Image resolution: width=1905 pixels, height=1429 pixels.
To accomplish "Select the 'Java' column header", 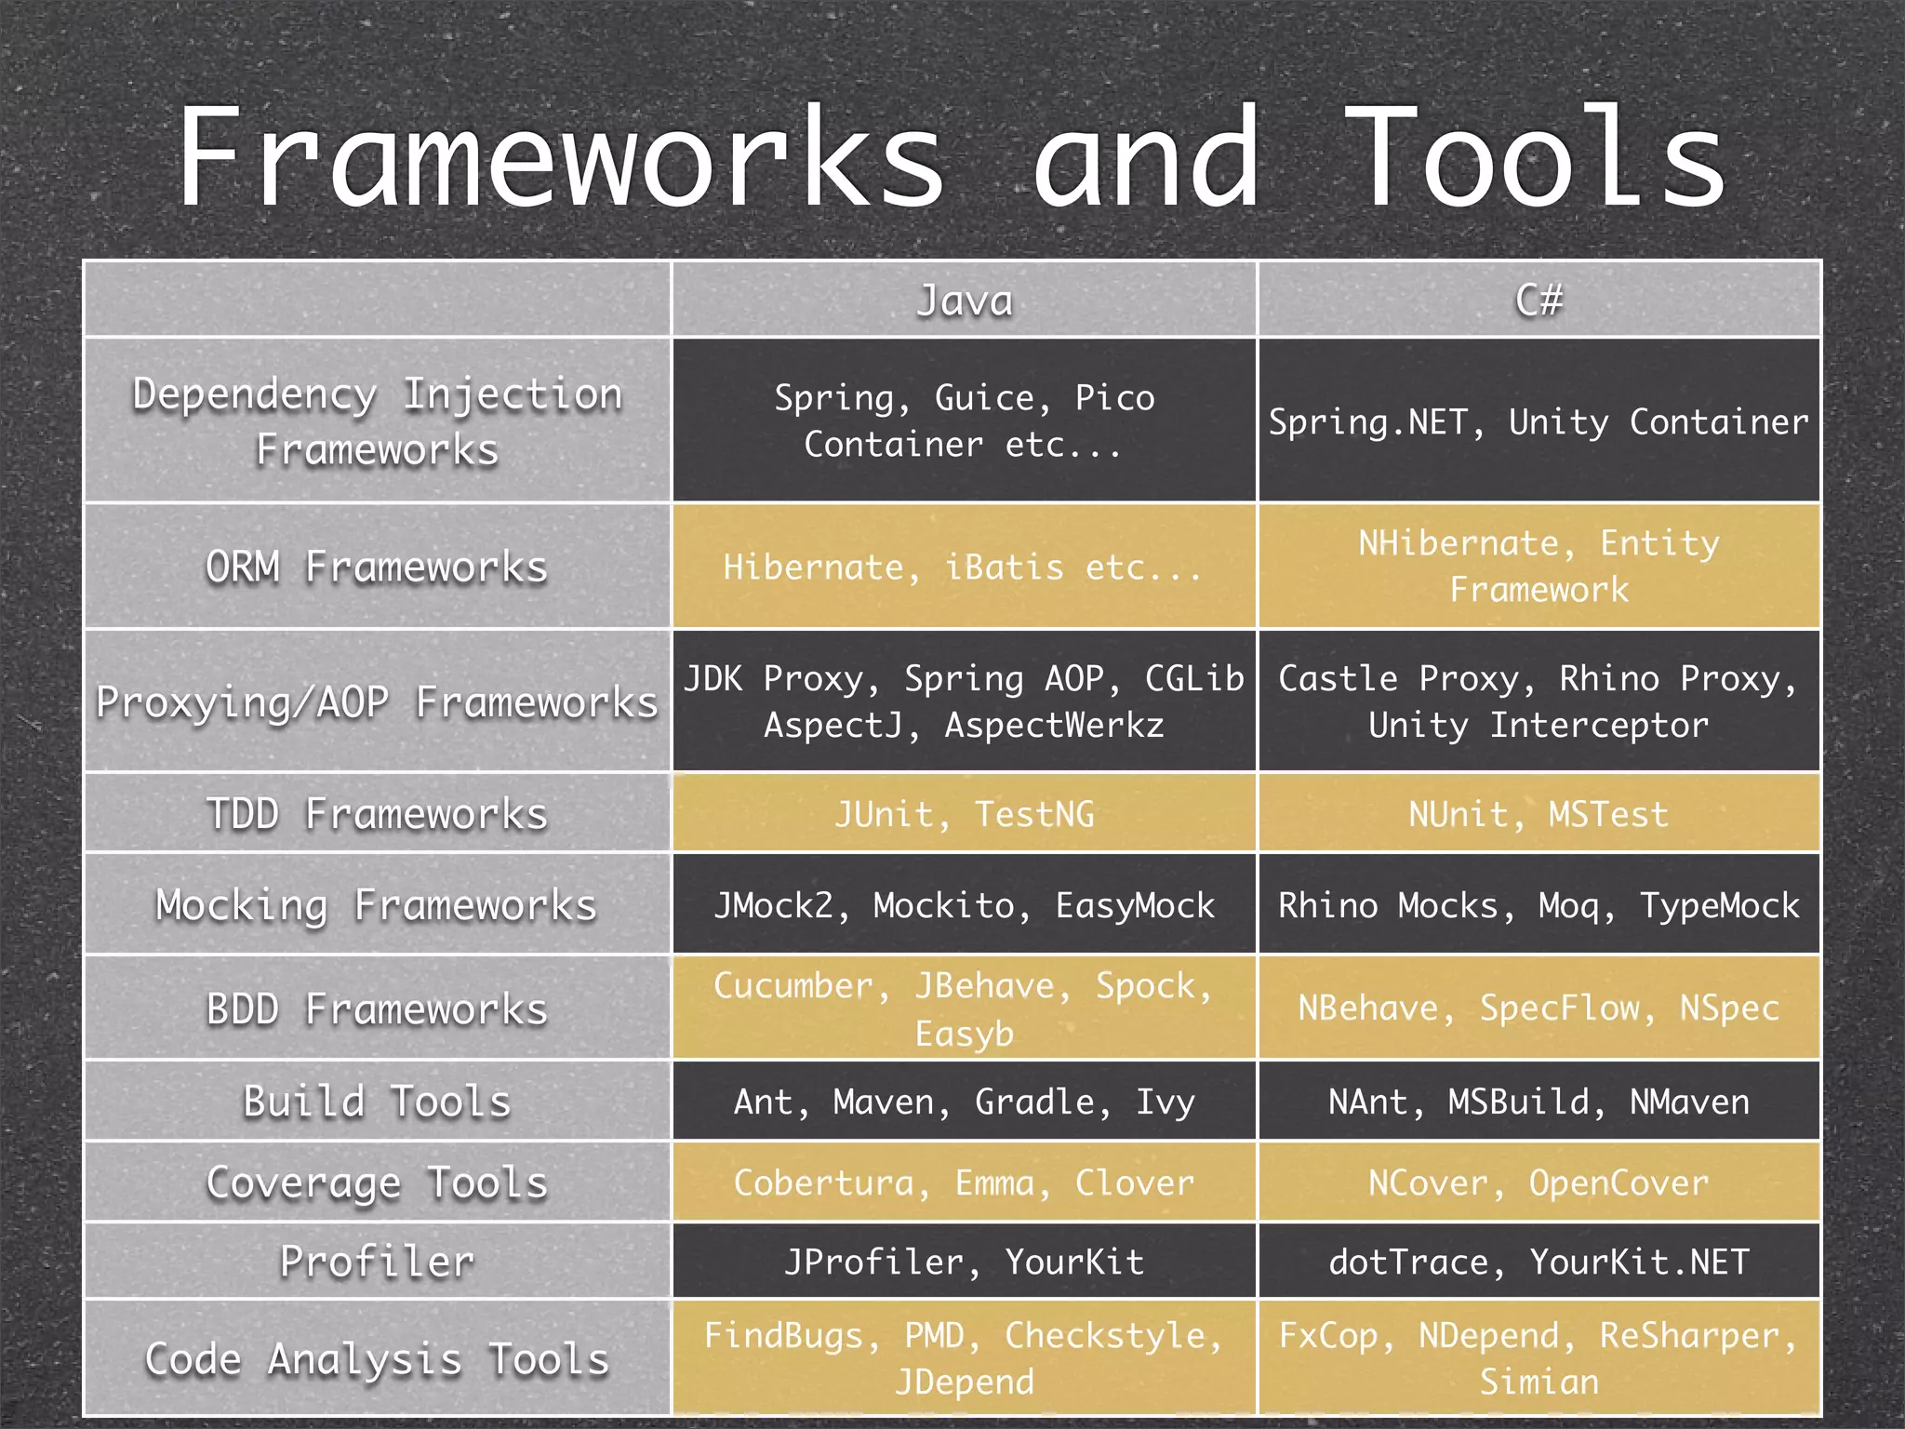I will [x=965, y=300].
